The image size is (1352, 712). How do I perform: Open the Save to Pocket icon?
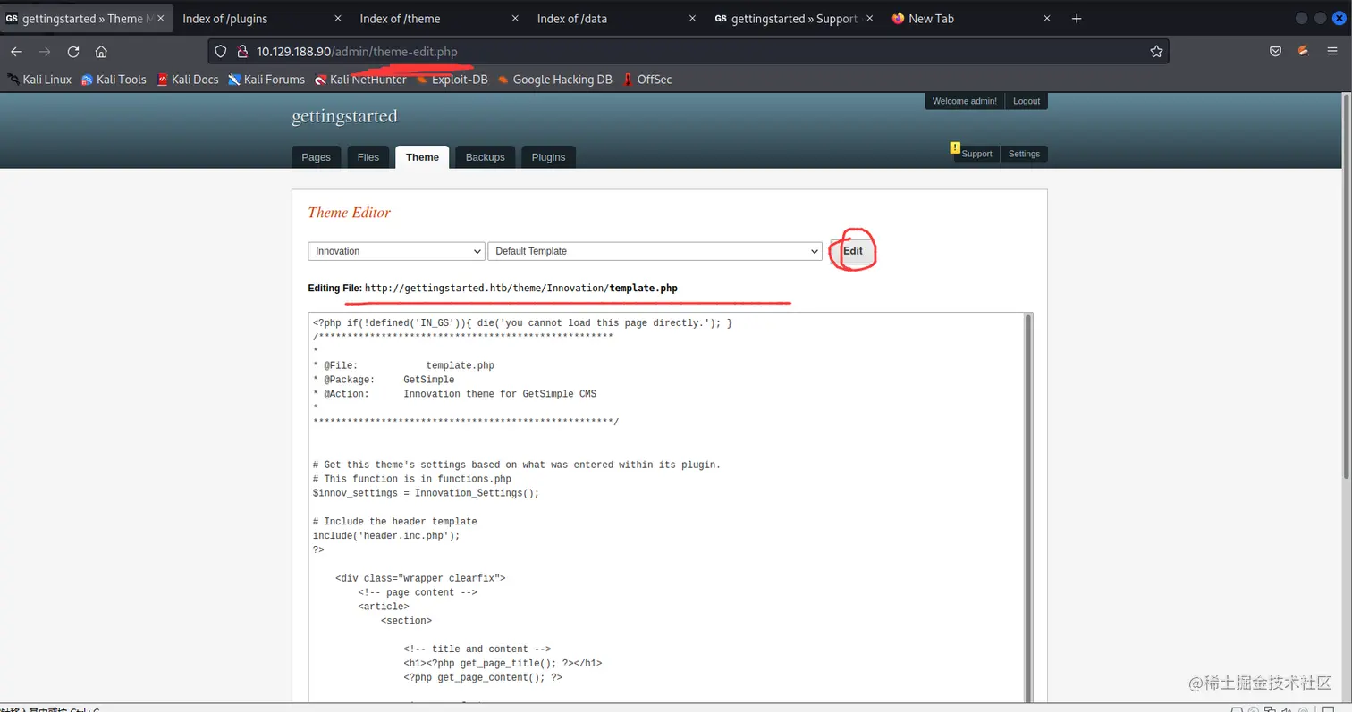[x=1276, y=52]
